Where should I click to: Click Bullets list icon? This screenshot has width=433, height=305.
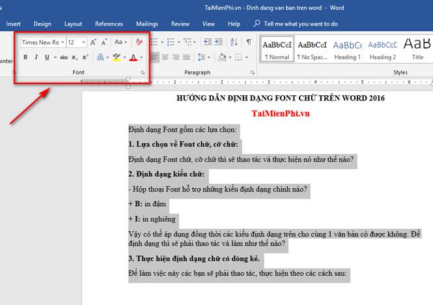point(155,42)
